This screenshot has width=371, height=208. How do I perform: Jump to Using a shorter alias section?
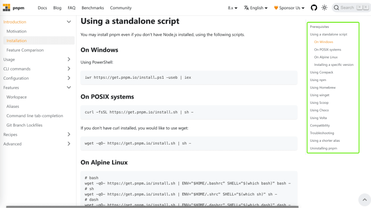point(325,140)
